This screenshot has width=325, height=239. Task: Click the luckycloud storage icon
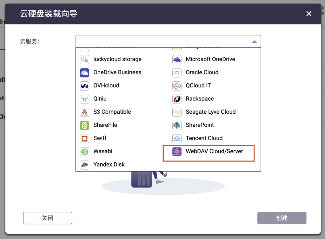pyautogui.click(x=84, y=60)
